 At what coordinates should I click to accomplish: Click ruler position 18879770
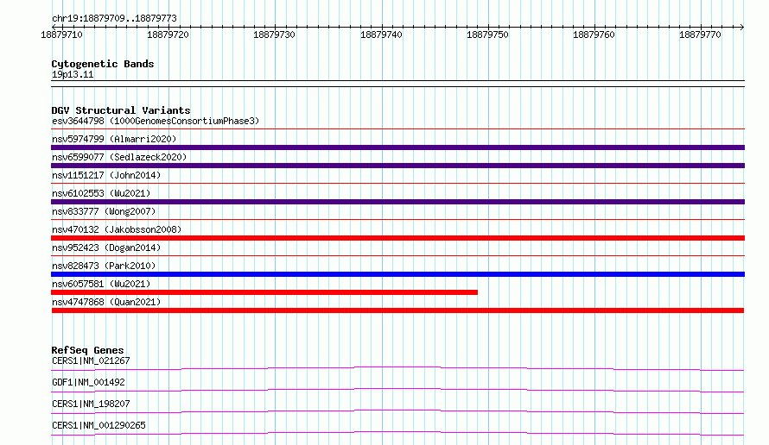pyautogui.click(x=700, y=34)
